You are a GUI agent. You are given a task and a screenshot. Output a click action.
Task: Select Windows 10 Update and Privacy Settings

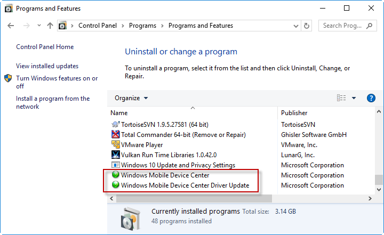pyautogui.click(x=178, y=165)
